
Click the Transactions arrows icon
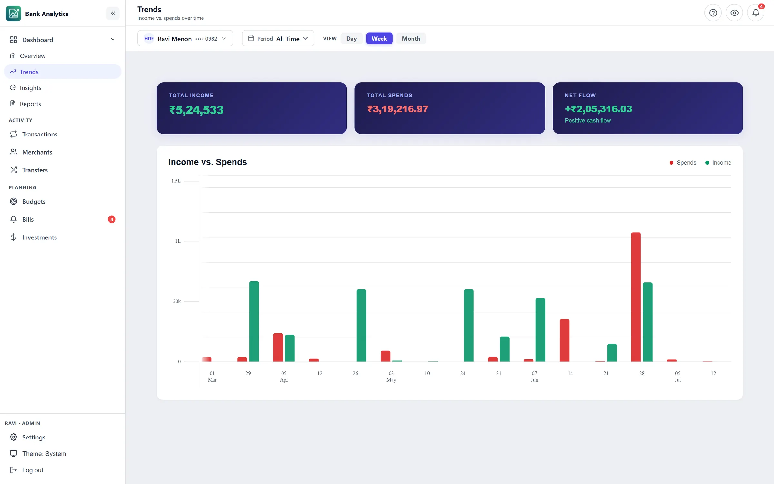(x=14, y=134)
